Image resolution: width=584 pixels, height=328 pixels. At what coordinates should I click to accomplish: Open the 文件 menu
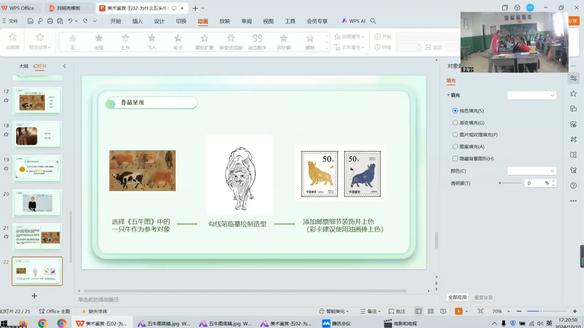pos(10,21)
